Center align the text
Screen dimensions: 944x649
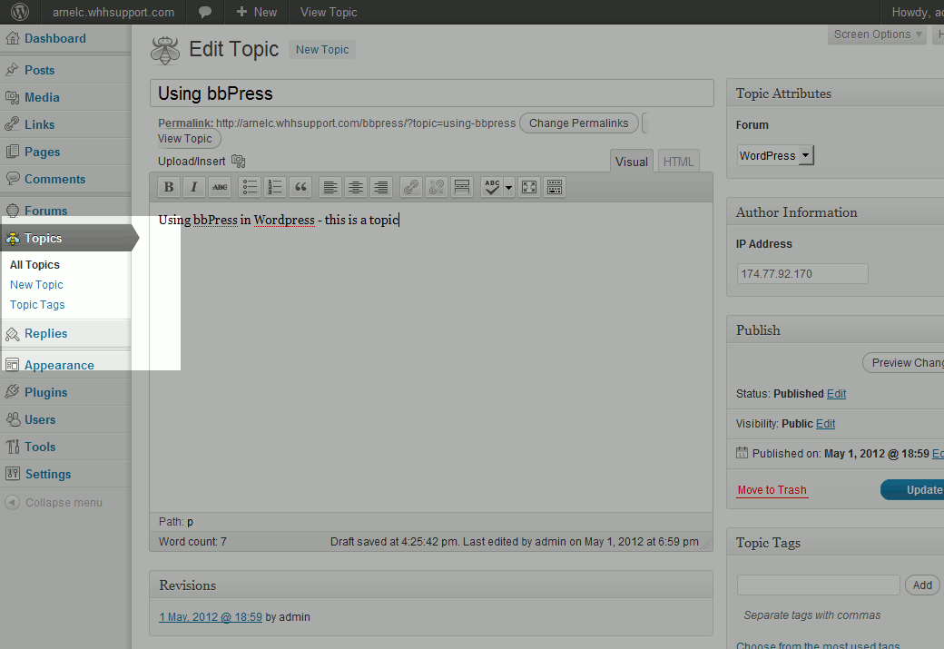356,187
